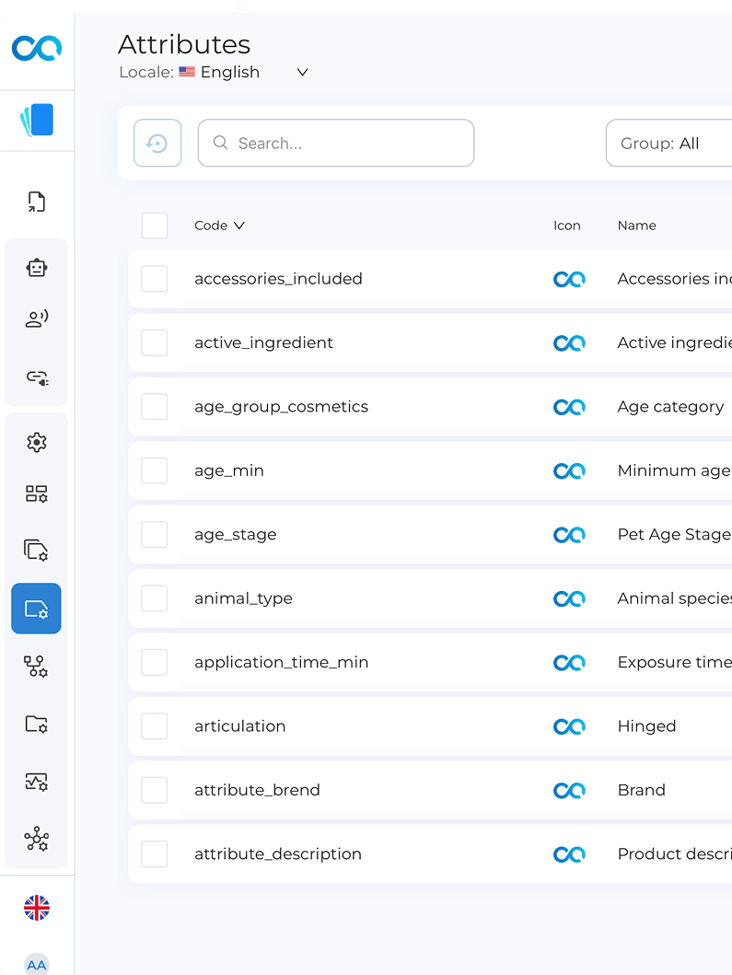
Task: Click the Pet Age Stage name cell
Action: point(674,535)
